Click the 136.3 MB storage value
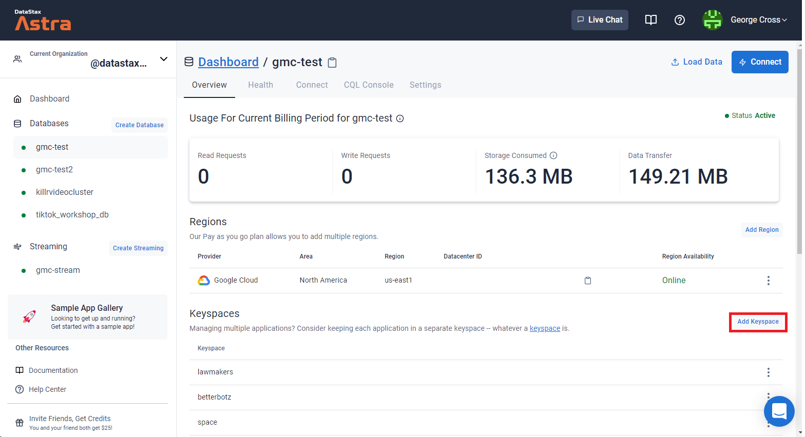Image resolution: width=805 pixels, height=437 pixels. tap(529, 177)
